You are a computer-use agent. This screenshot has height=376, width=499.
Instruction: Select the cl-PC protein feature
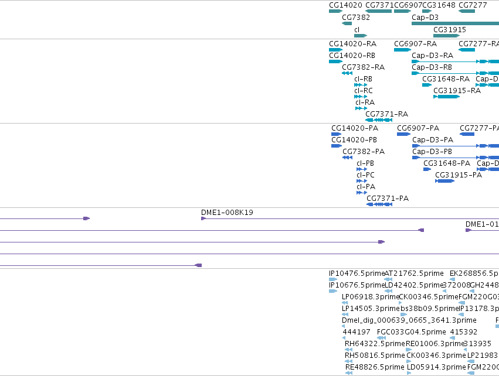pos(362,181)
